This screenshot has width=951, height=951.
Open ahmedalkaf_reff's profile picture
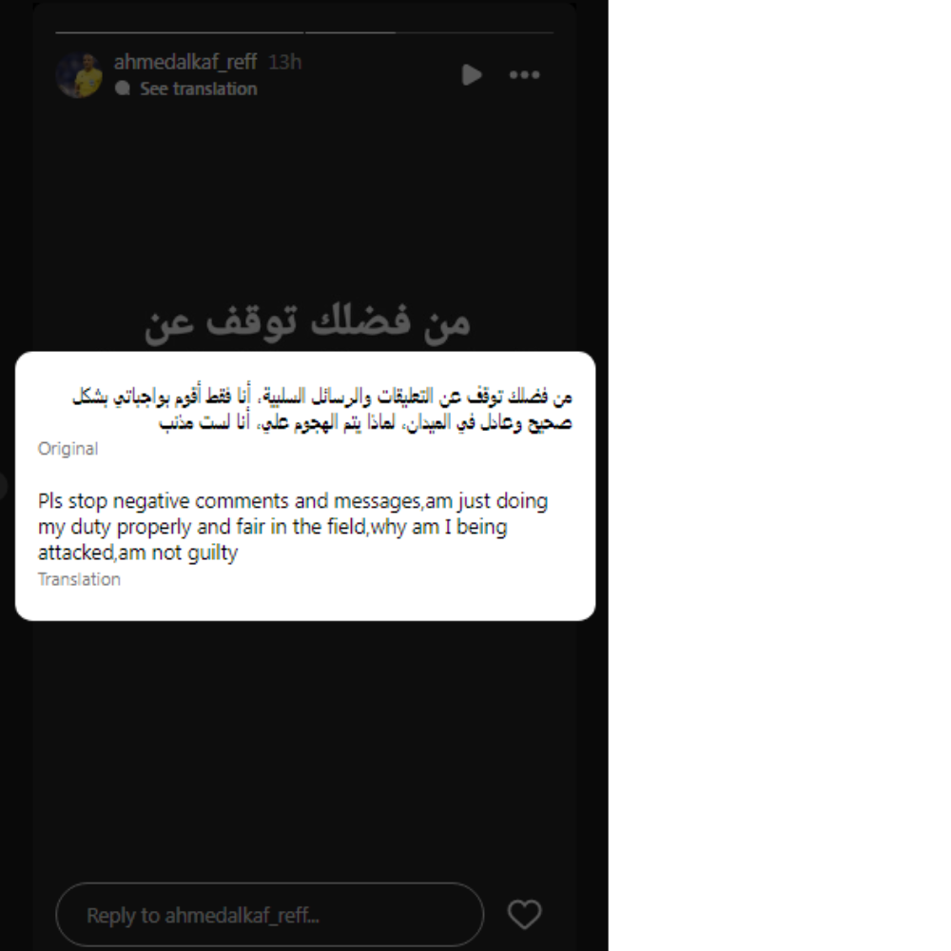point(79,75)
